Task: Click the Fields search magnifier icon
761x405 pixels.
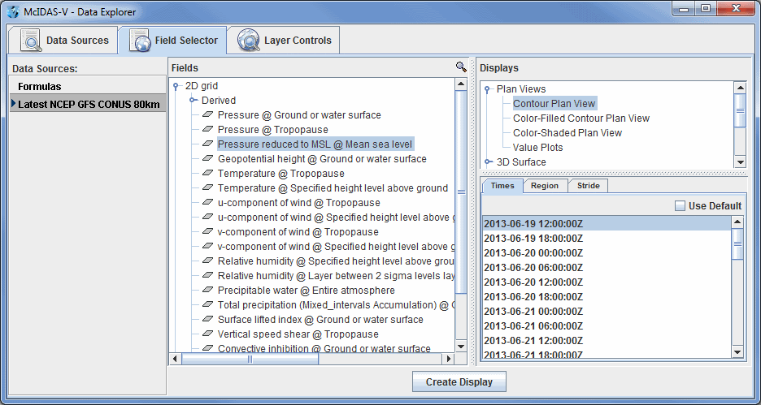Action: pyautogui.click(x=461, y=67)
